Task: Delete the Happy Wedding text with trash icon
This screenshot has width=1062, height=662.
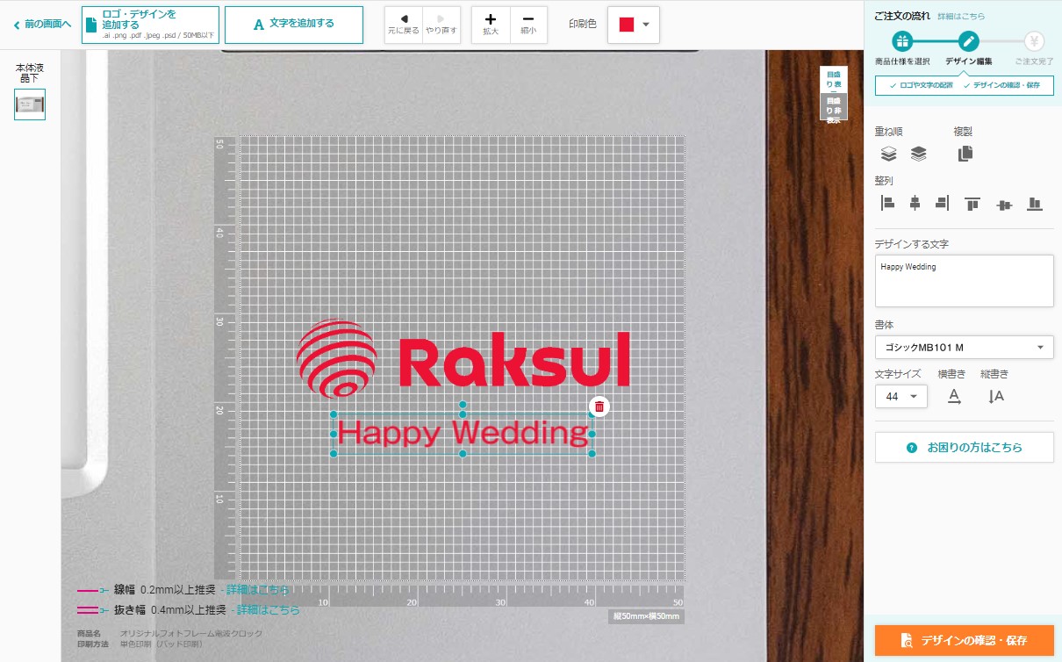Action: coord(599,407)
